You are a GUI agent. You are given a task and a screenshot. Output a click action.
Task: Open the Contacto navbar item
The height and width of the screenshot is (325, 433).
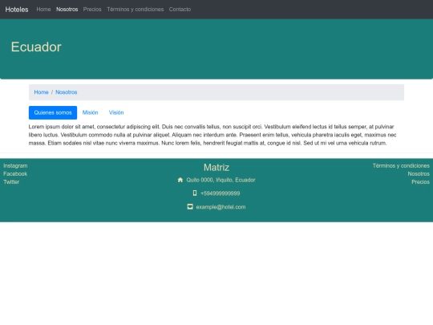click(x=180, y=10)
